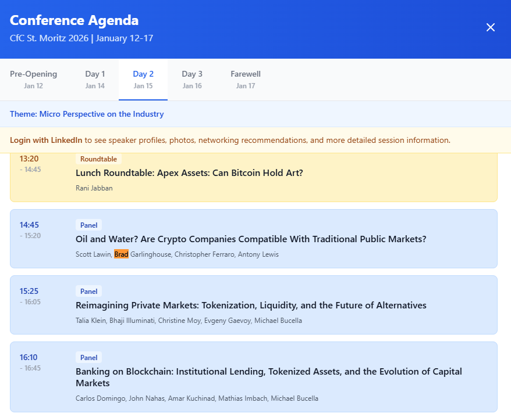Click the Conference Agenda heading
This screenshot has height=417, width=511.
click(x=74, y=20)
